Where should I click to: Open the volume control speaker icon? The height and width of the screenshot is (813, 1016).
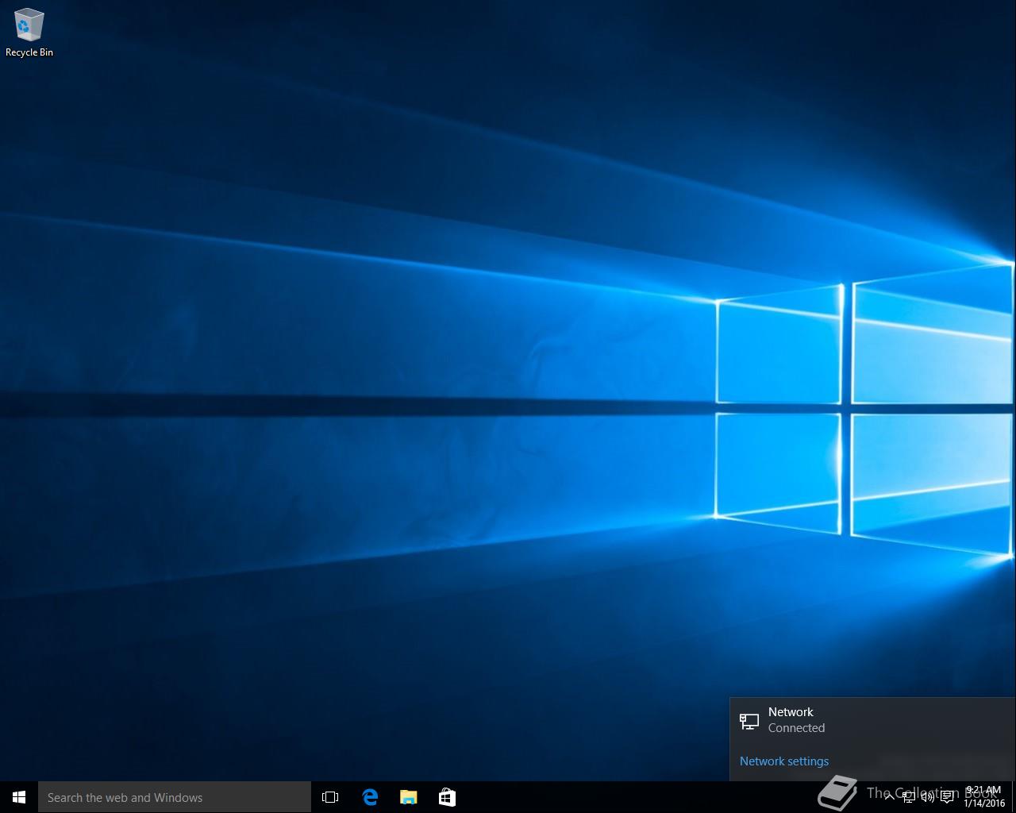click(927, 797)
